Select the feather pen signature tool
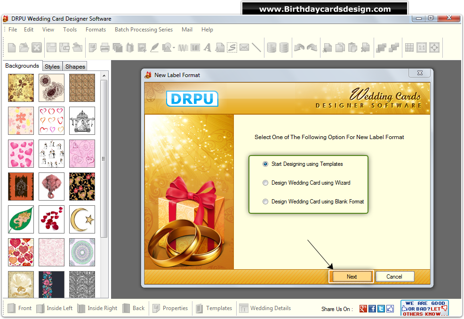Image resolution: width=464 pixels, height=319 pixels. click(x=154, y=47)
